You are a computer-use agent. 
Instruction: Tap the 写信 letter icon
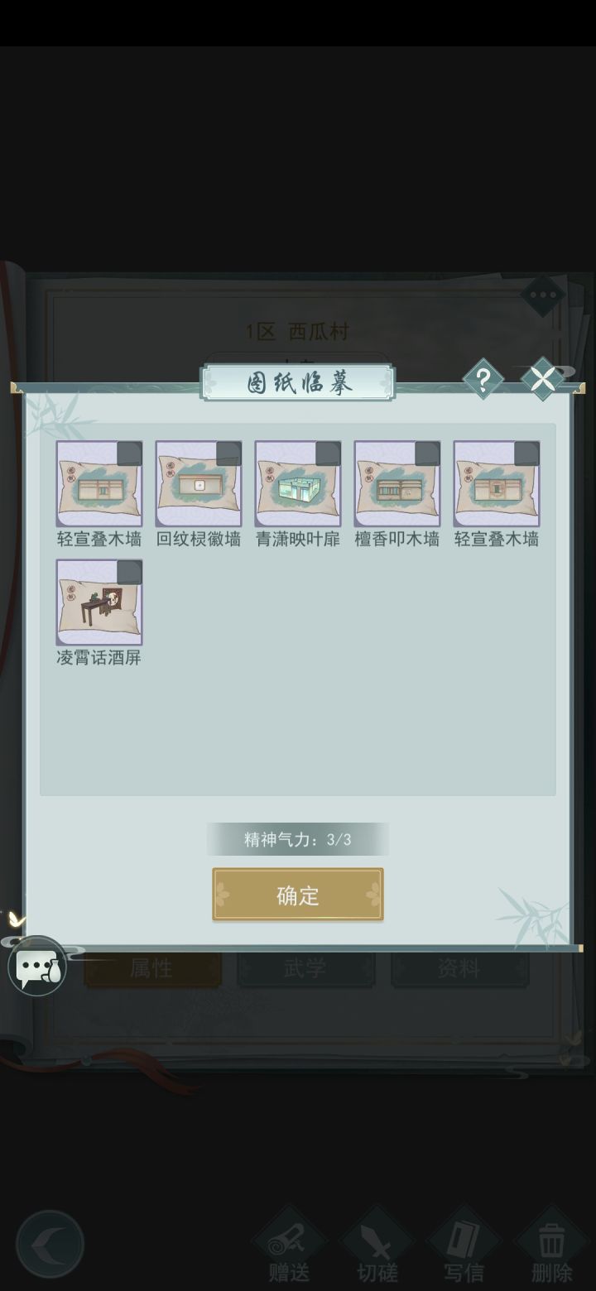coord(462,1245)
